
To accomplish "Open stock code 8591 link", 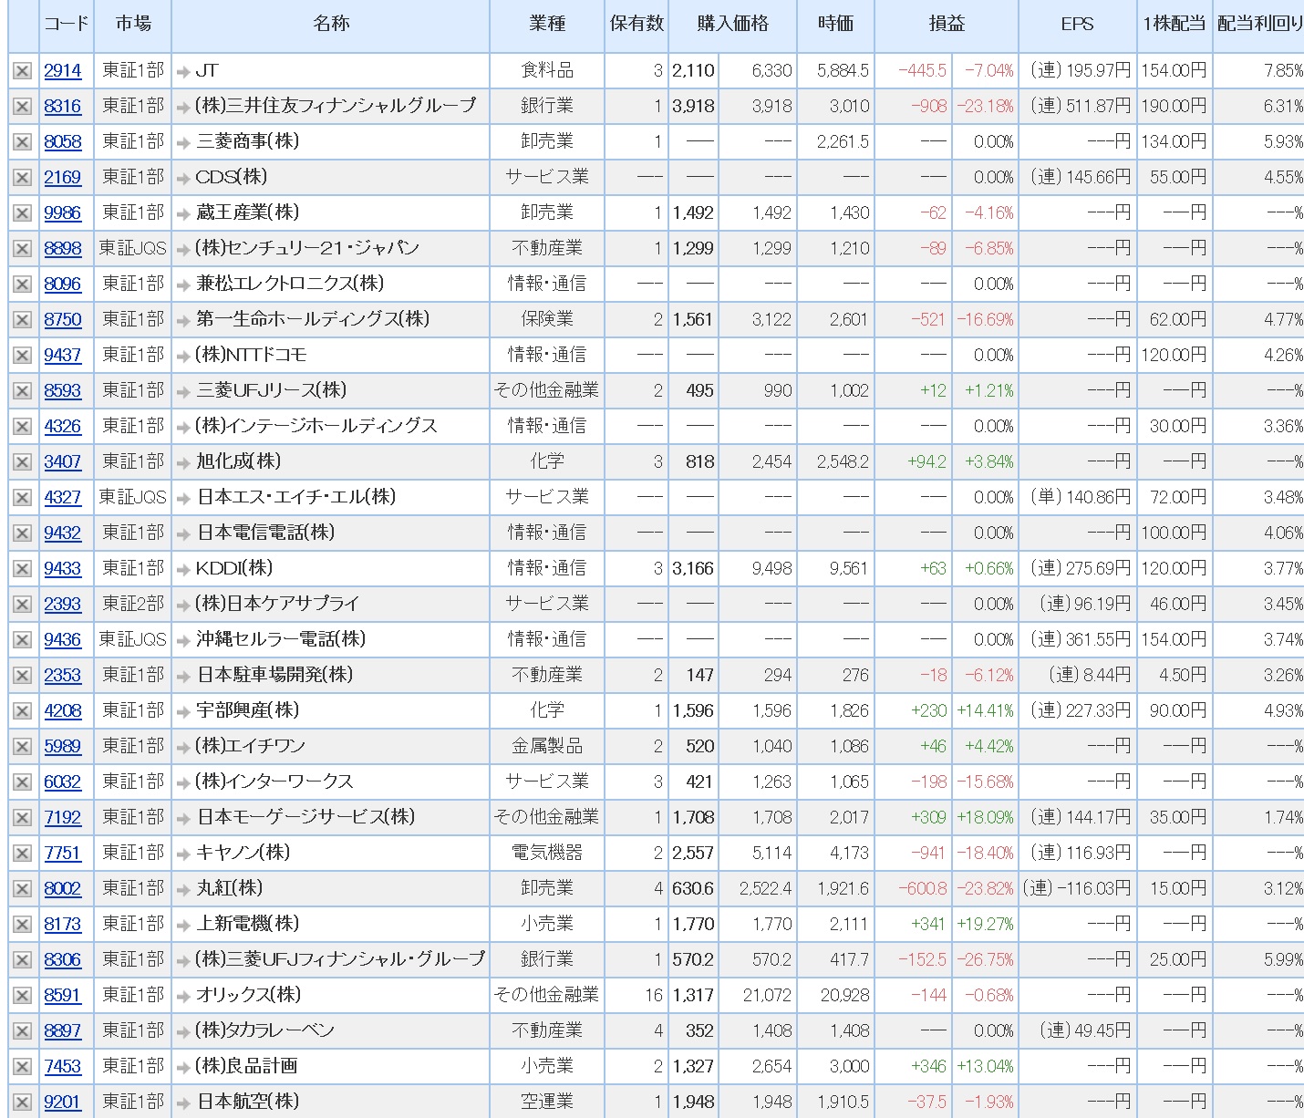I will coord(63,995).
